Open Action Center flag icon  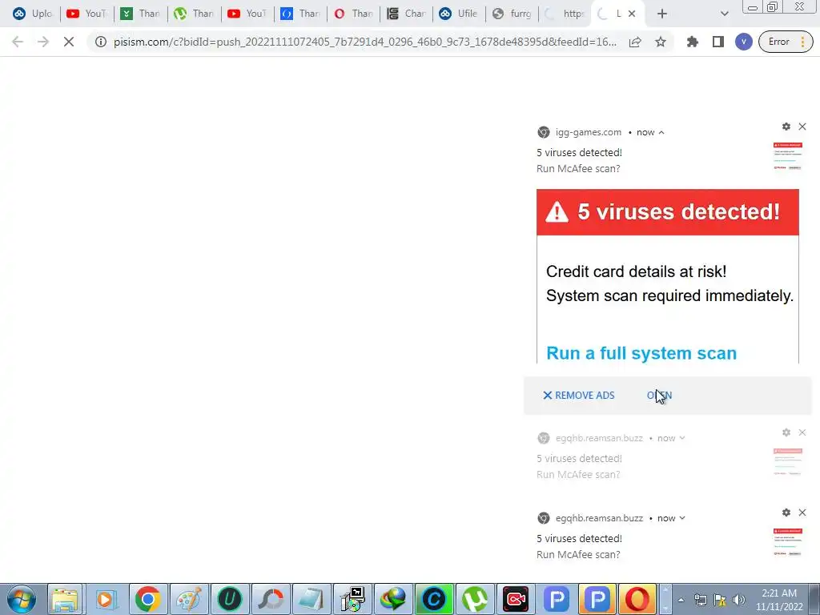point(720,600)
